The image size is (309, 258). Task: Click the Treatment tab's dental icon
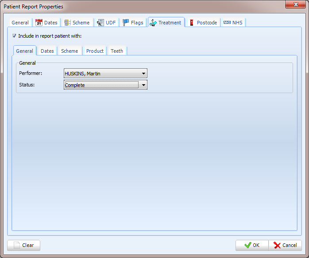pyautogui.click(x=153, y=23)
